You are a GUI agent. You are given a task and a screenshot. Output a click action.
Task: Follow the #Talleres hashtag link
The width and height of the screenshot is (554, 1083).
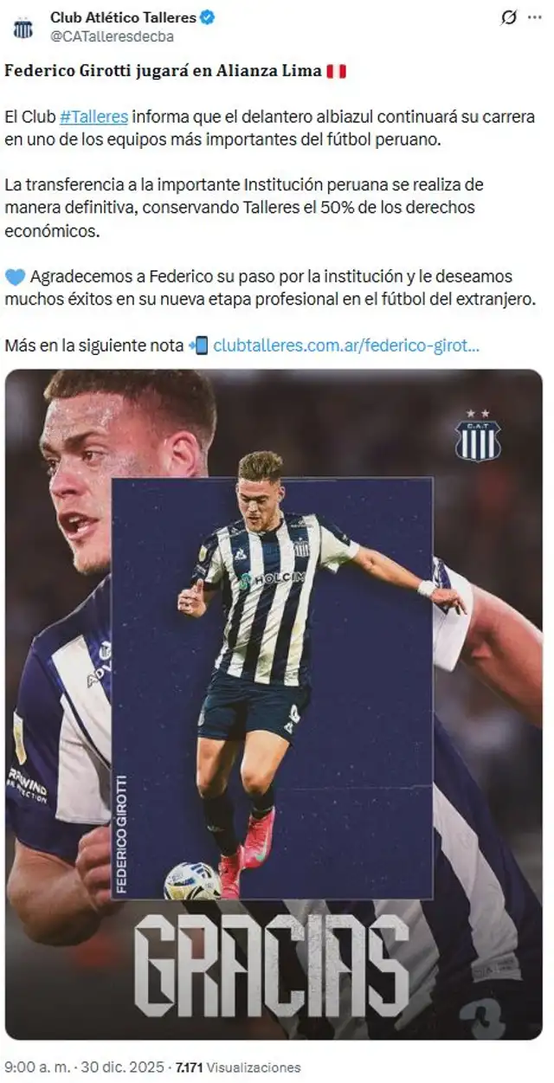(x=93, y=116)
